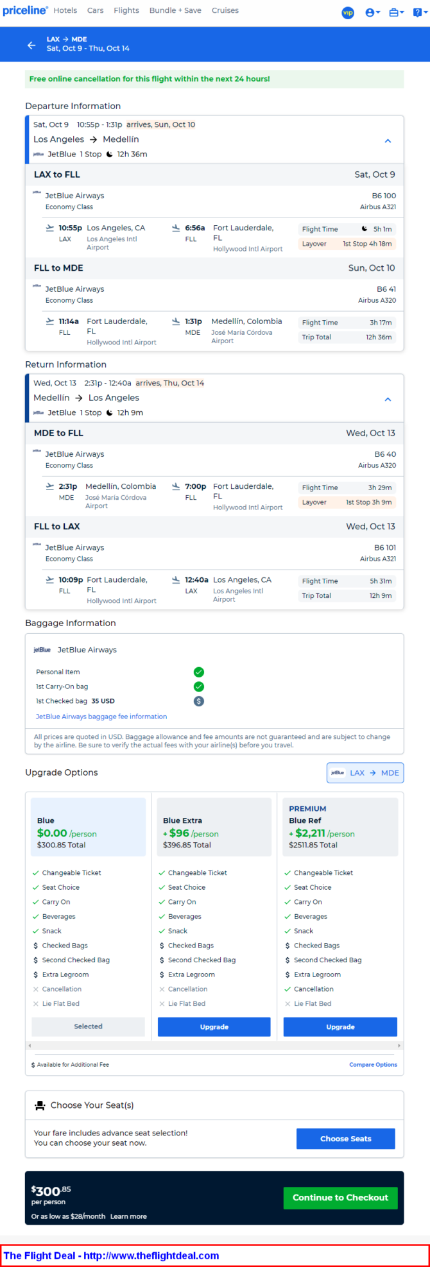Image resolution: width=430 pixels, height=1267 pixels.
Task: Collapse the Departure Information flight details
Action: (x=388, y=141)
